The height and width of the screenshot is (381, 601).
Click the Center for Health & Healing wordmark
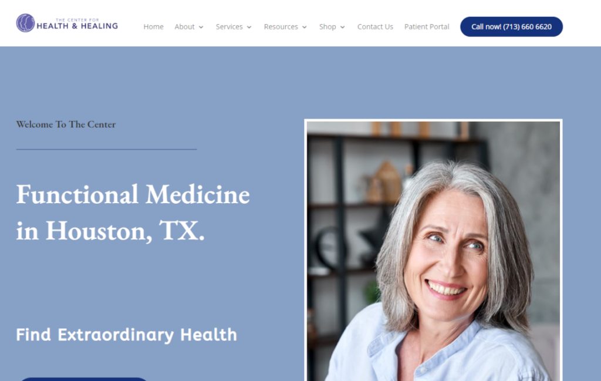(x=77, y=24)
